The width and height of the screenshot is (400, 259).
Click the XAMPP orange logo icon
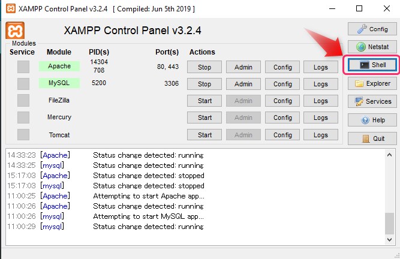(x=14, y=31)
